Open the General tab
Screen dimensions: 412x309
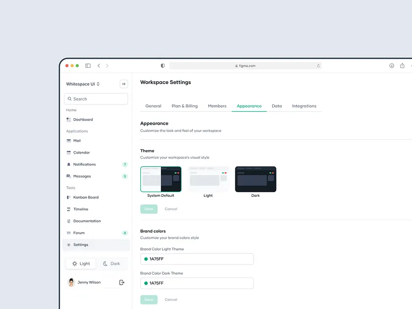153,106
